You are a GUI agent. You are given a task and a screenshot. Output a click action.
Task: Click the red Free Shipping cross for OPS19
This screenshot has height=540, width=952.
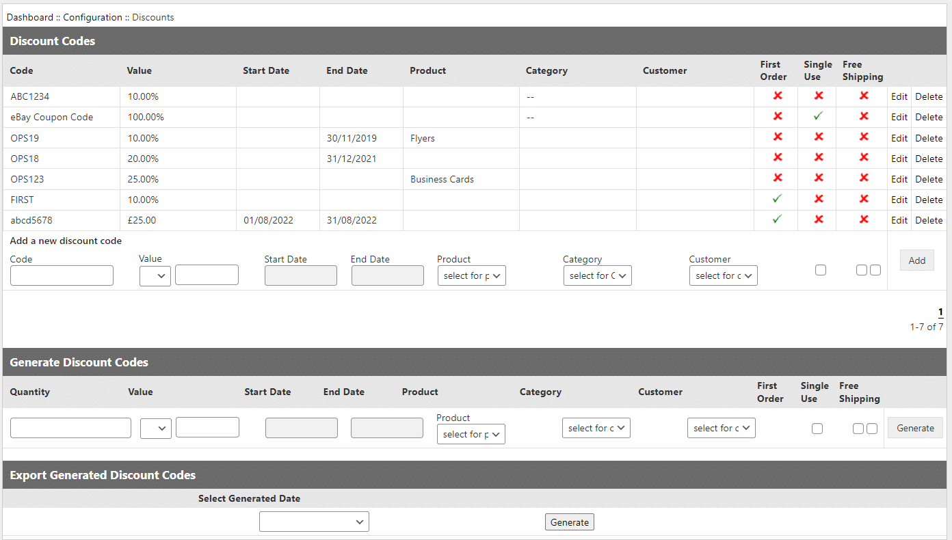pyautogui.click(x=864, y=137)
